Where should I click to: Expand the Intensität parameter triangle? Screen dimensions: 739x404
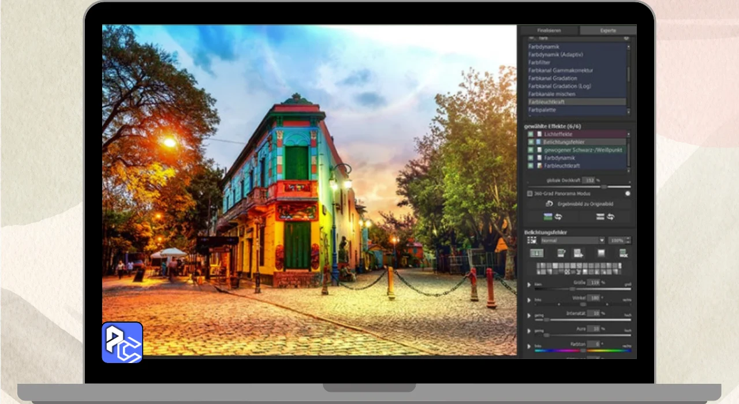529,316
